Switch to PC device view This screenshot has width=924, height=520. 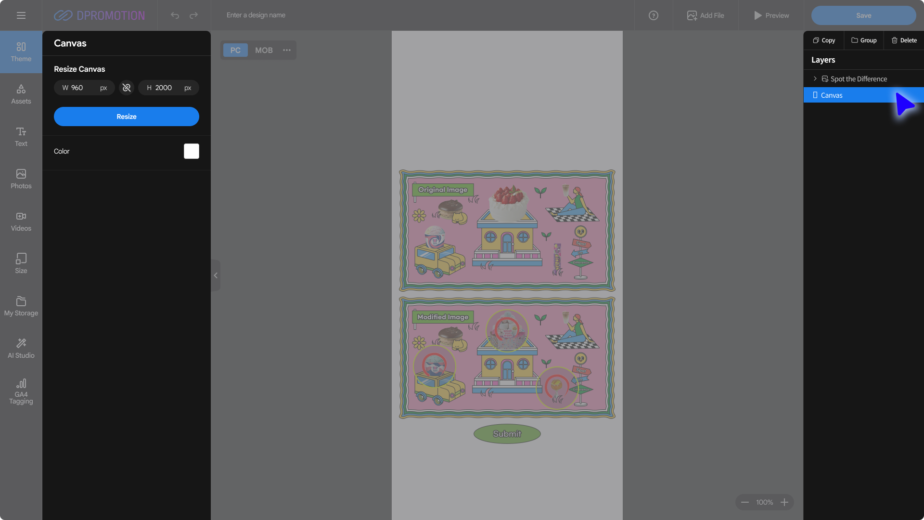pyautogui.click(x=235, y=50)
